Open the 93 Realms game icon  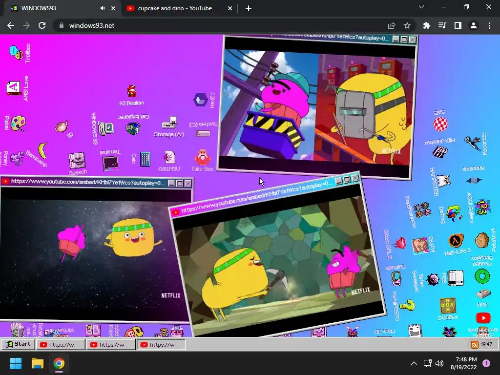132,91
